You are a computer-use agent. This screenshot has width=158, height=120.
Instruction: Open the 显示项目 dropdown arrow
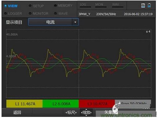pos(75,22)
